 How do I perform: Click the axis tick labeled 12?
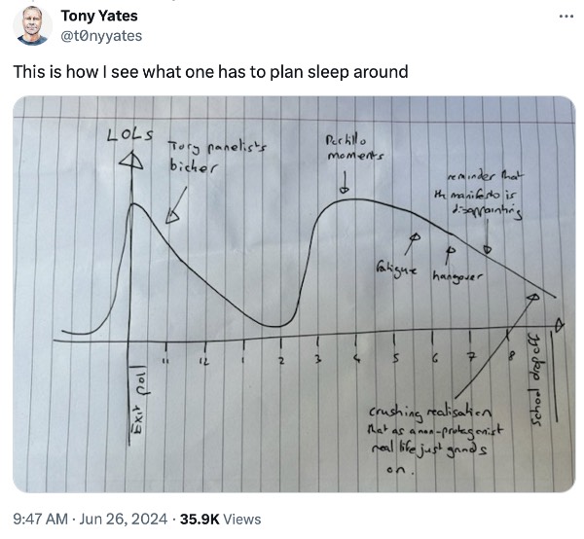(x=204, y=361)
